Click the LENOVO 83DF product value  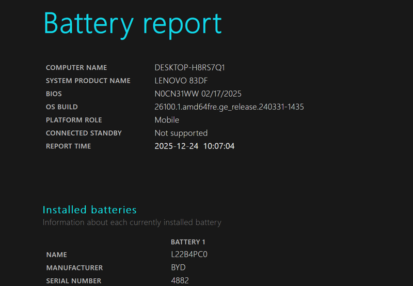pos(181,81)
